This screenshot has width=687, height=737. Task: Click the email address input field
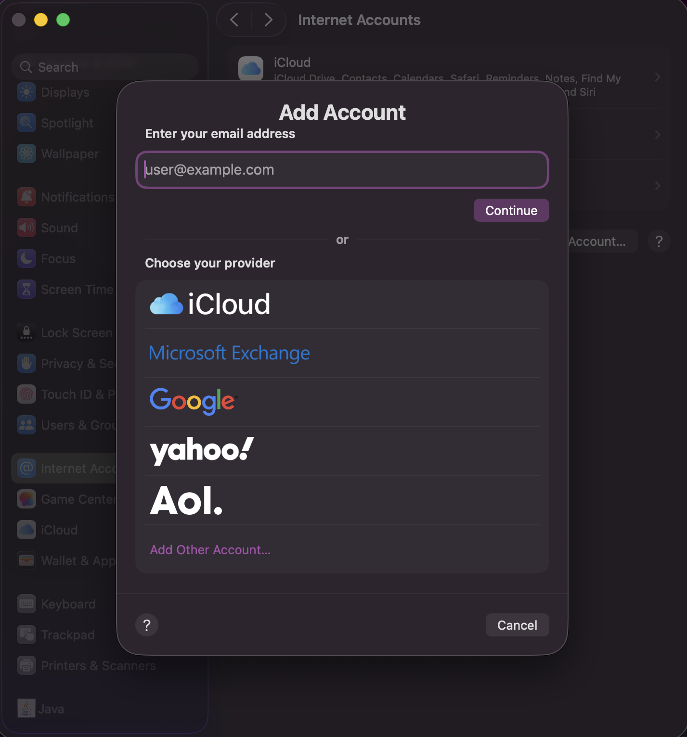[x=342, y=169]
